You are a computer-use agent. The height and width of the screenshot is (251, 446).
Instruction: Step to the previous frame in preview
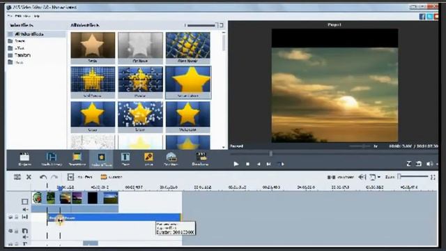pos(259,165)
